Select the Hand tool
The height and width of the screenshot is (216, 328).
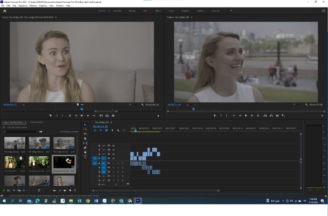tap(85, 152)
